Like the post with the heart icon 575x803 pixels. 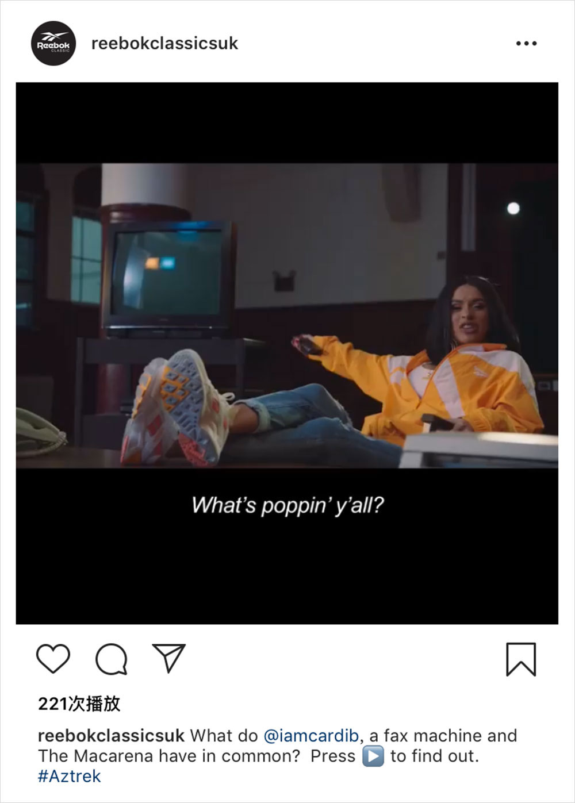pyautogui.click(x=53, y=659)
